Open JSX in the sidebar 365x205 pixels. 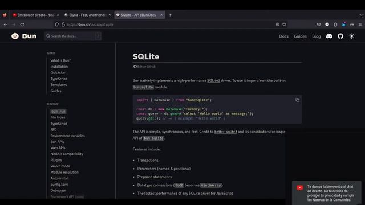click(53, 129)
